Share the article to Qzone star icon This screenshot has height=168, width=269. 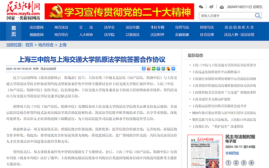tap(163, 69)
